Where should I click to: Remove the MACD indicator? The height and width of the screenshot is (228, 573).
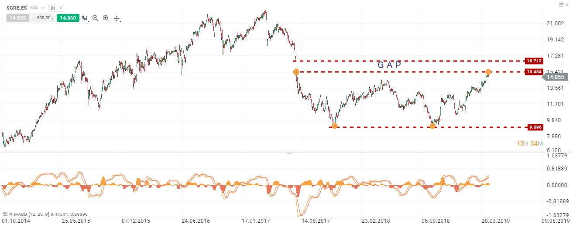click(x=10, y=214)
